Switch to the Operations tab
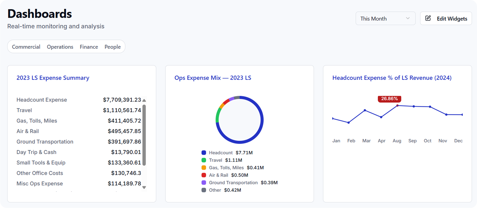477x208 pixels. 60,47
